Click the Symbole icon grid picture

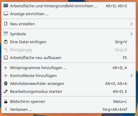(x=6, y=34)
